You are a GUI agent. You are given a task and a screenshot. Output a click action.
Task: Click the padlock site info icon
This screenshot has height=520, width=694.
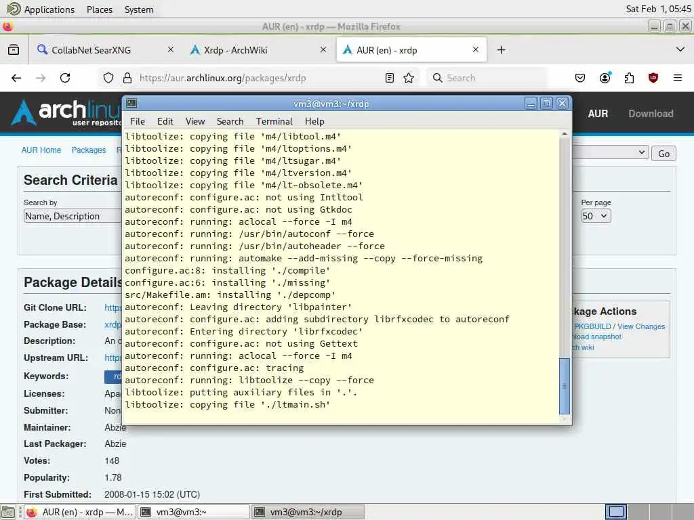(127, 78)
